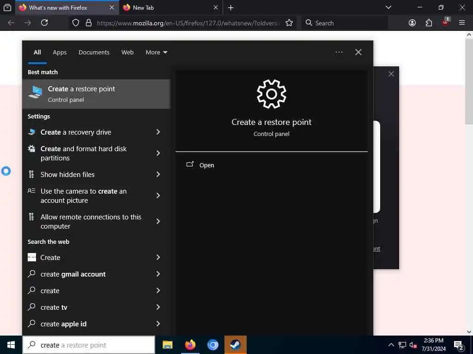Click the padlock site info icon
The width and height of the screenshot is (473, 354).
click(x=88, y=23)
